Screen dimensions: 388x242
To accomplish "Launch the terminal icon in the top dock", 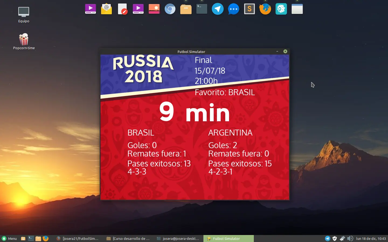I will pos(202,9).
